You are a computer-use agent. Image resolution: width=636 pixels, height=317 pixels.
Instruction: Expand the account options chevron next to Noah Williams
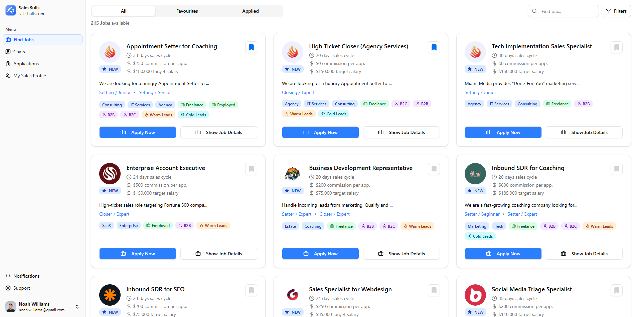(x=77, y=307)
